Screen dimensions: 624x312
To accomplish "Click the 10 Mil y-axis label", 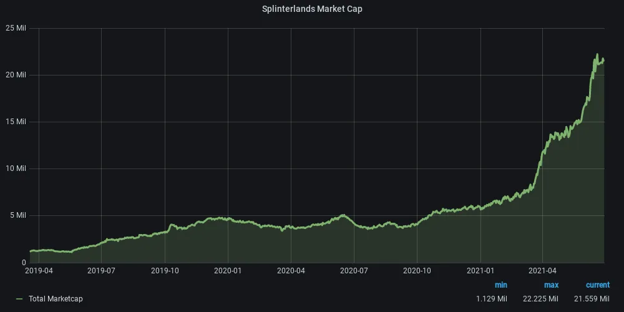I will click(x=16, y=168).
